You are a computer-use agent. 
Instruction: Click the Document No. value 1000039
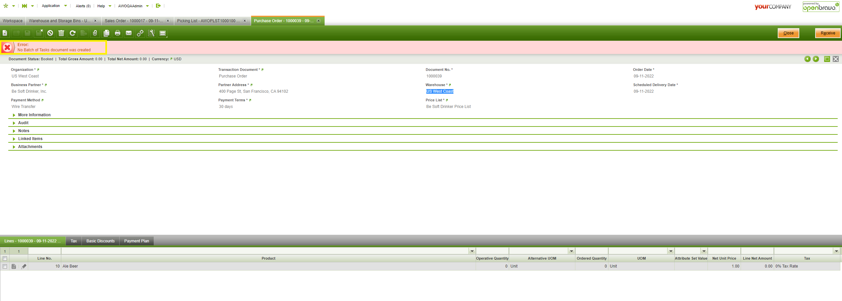434,76
